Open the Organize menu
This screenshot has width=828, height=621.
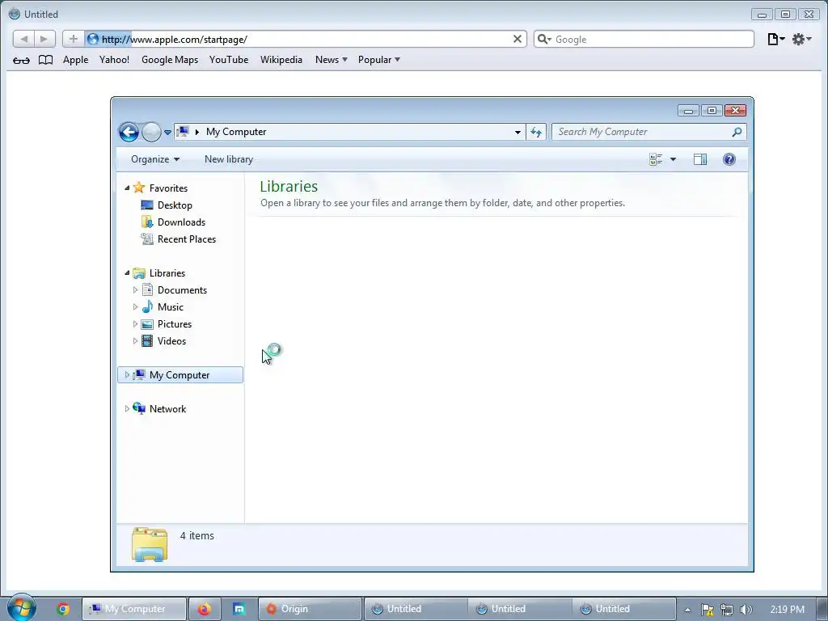[x=155, y=159]
